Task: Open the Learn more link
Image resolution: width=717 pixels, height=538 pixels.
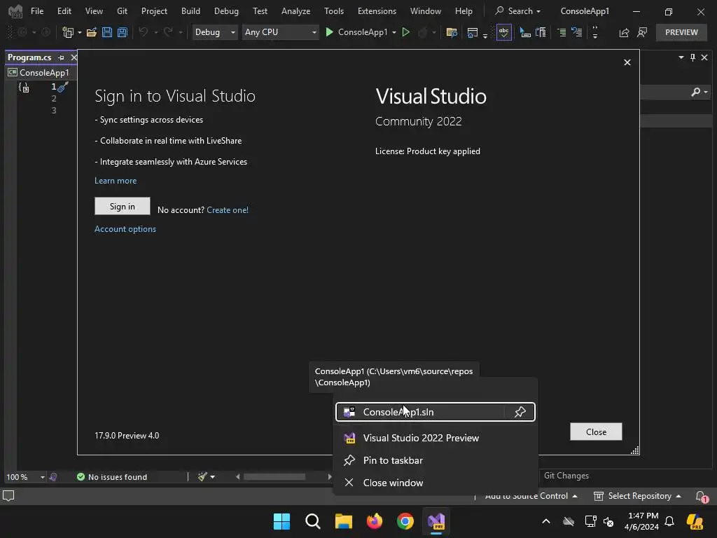Action: click(116, 181)
